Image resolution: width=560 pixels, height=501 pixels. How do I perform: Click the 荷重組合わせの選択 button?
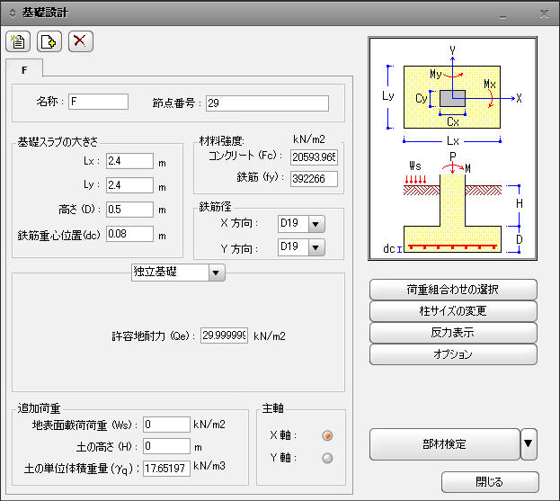(x=453, y=290)
